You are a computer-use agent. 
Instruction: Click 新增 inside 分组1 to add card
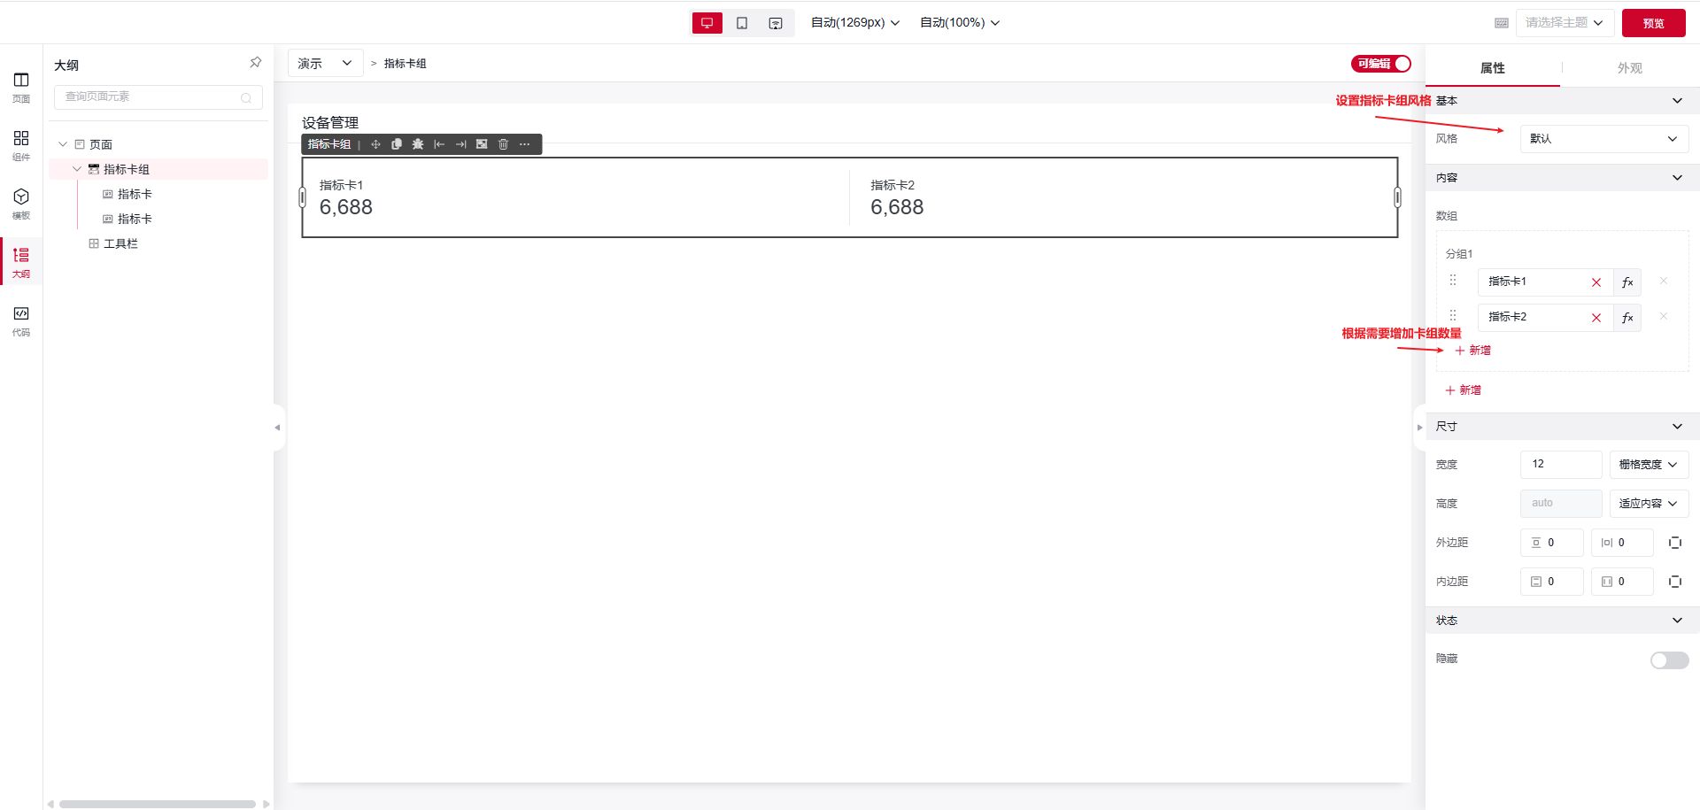point(1472,351)
